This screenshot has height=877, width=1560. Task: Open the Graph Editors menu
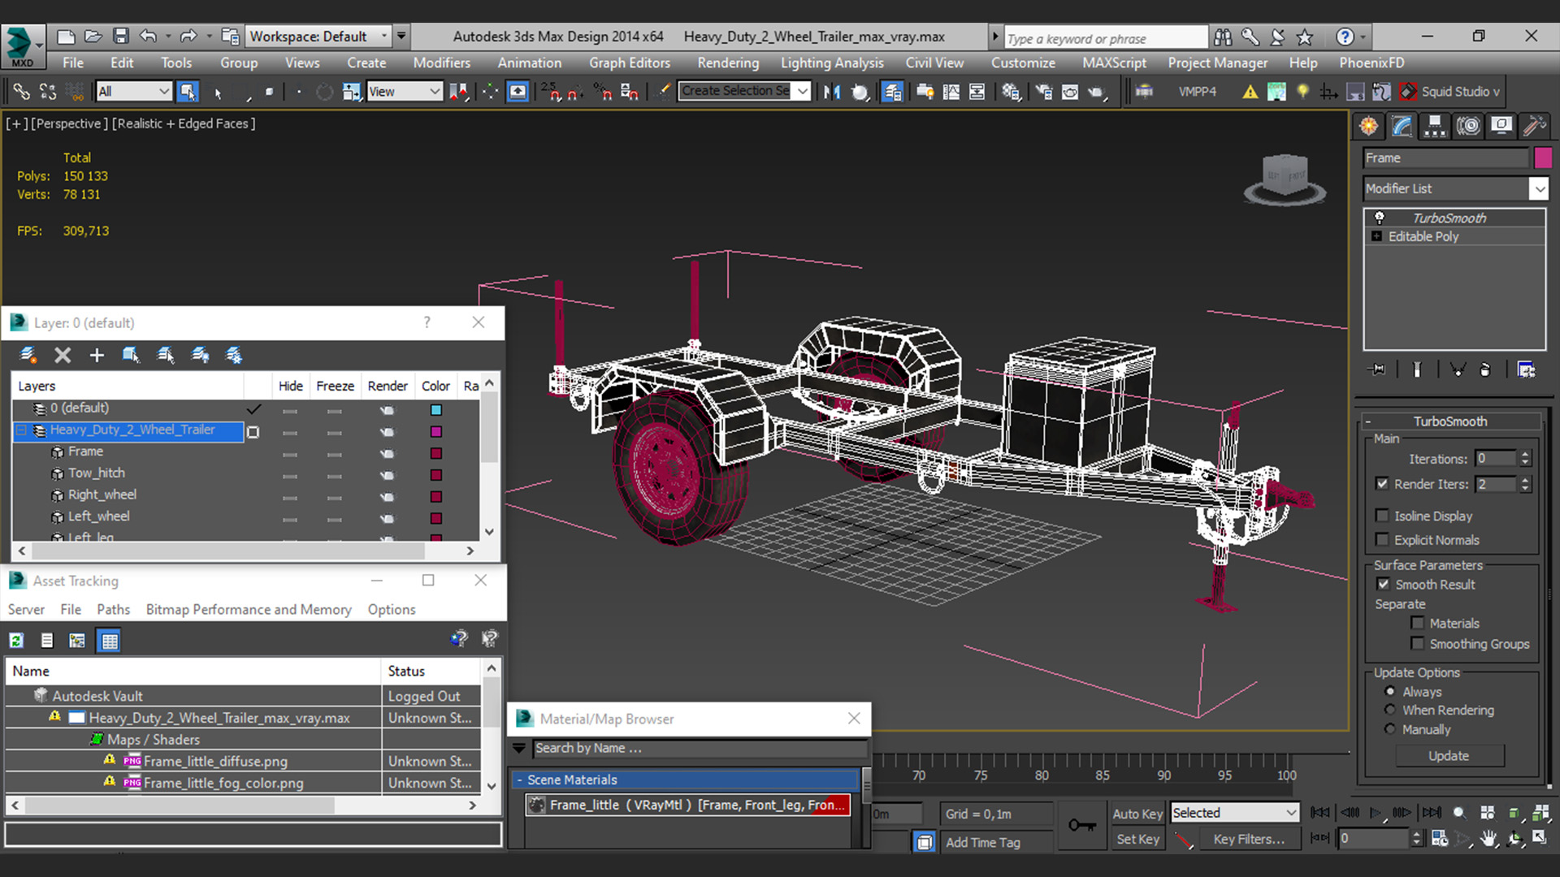coord(630,63)
